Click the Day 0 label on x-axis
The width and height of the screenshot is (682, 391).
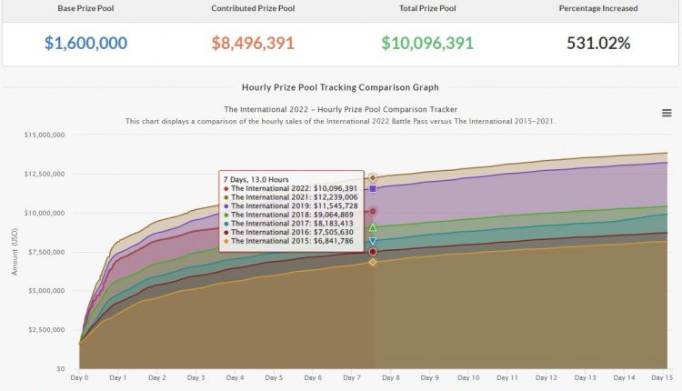point(81,377)
